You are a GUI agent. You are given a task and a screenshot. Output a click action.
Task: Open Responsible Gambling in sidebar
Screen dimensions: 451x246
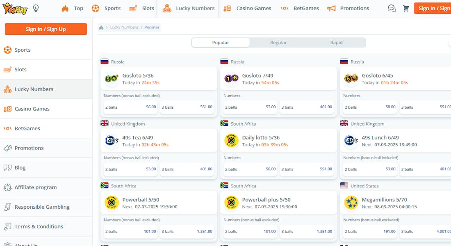[x=42, y=207]
